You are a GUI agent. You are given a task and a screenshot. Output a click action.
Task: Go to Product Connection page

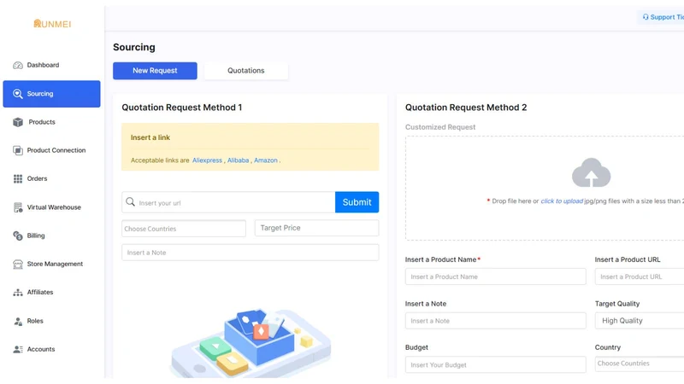pyautogui.click(x=56, y=150)
